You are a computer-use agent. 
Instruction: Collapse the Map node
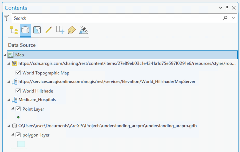(x=5, y=55)
